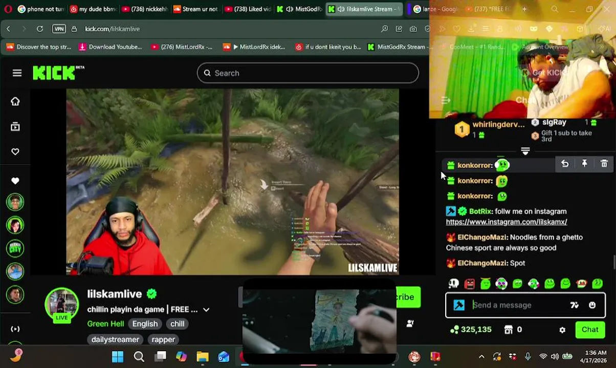The height and width of the screenshot is (368, 616).
Task: Open the Windows Start button
Action: [117, 356]
